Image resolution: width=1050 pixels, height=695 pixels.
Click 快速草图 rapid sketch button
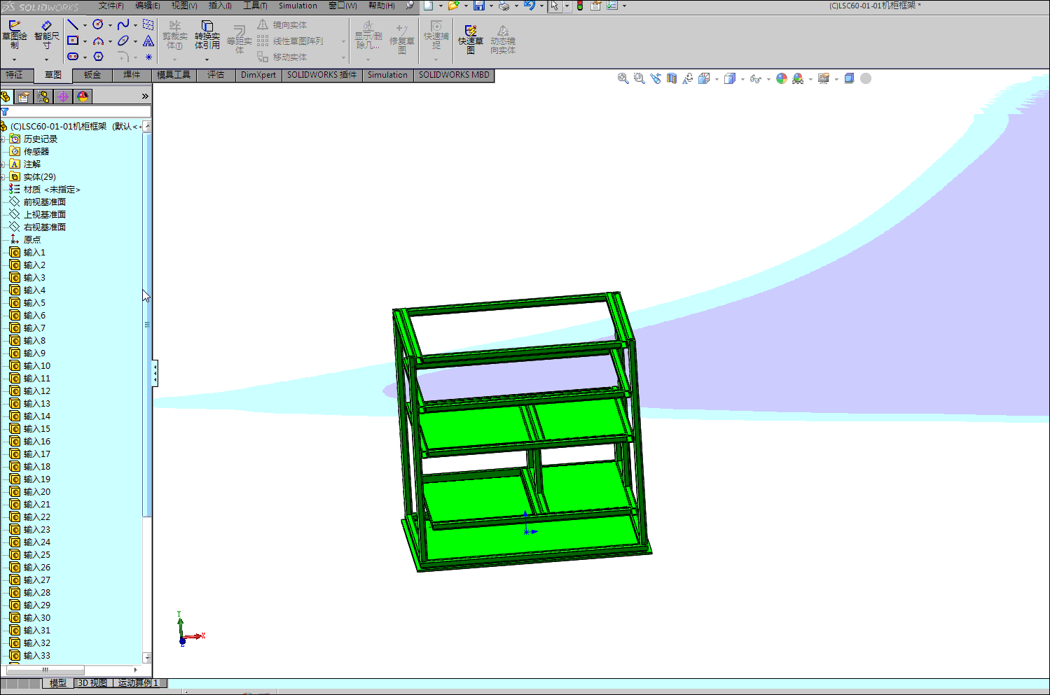[x=471, y=39]
